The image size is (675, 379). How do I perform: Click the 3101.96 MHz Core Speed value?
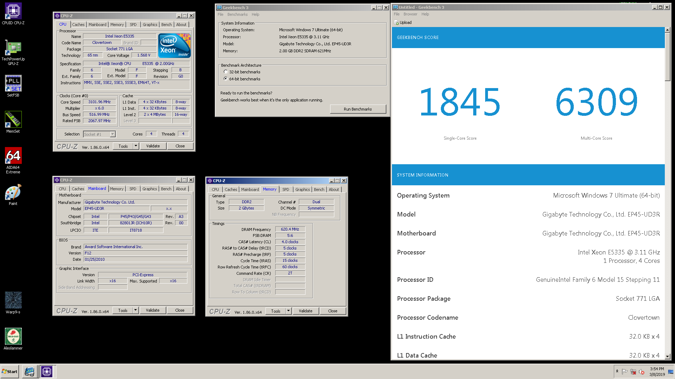click(x=99, y=102)
